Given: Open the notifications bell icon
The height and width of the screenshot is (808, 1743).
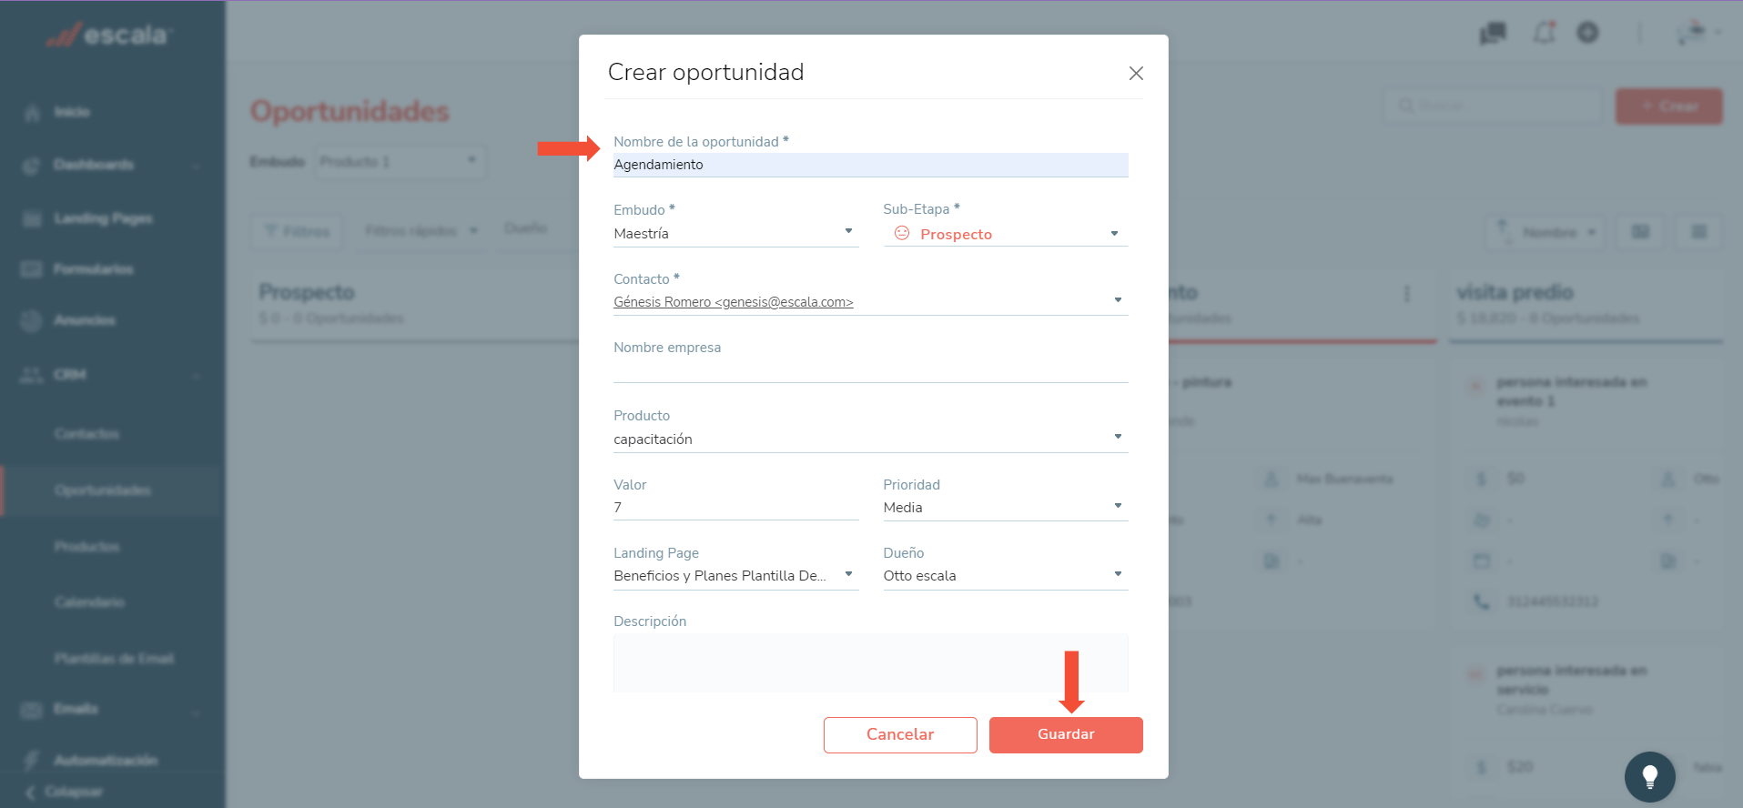Looking at the screenshot, I should 1545,33.
